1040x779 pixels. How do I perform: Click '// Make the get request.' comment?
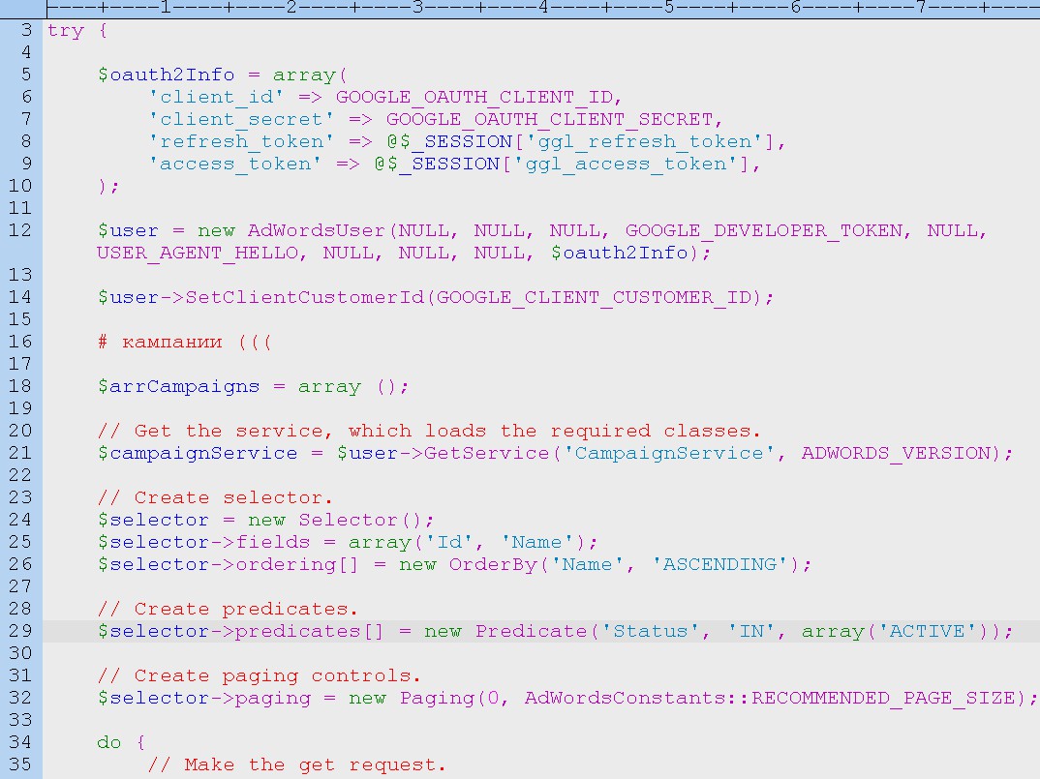[x=296, y=765]
